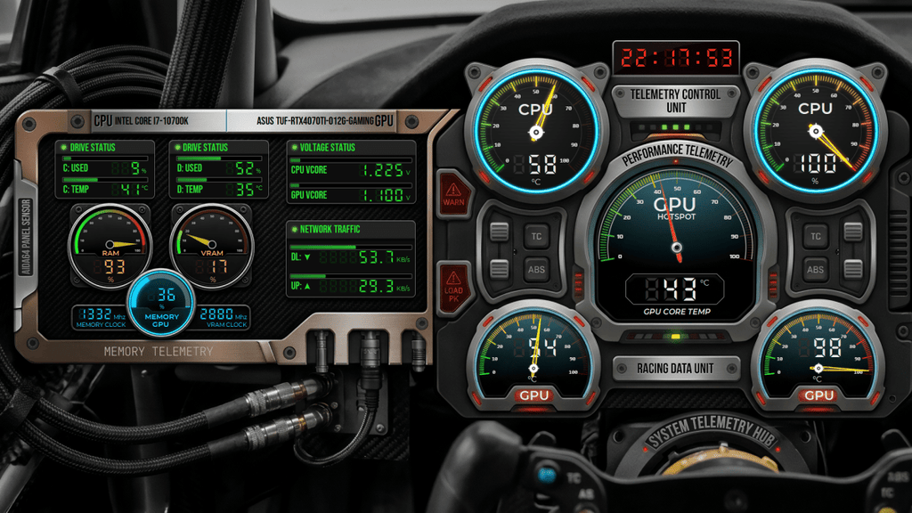Screen dimensions: 912x513
Task: Click the RAM usage dial
Action: (110, 246)
